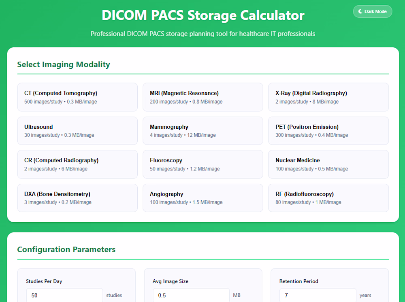Select the Ultrasound modality card
Screen dimensions: 405x302
[x=77, y=131]
